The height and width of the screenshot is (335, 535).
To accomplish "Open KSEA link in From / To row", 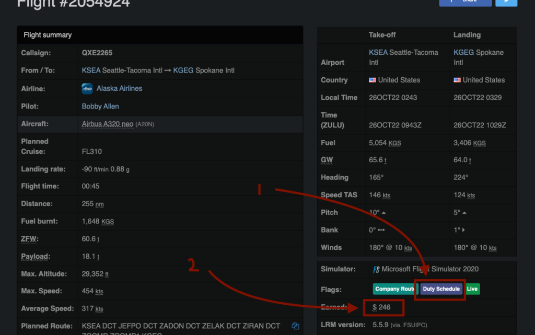I will click(91, 70).
